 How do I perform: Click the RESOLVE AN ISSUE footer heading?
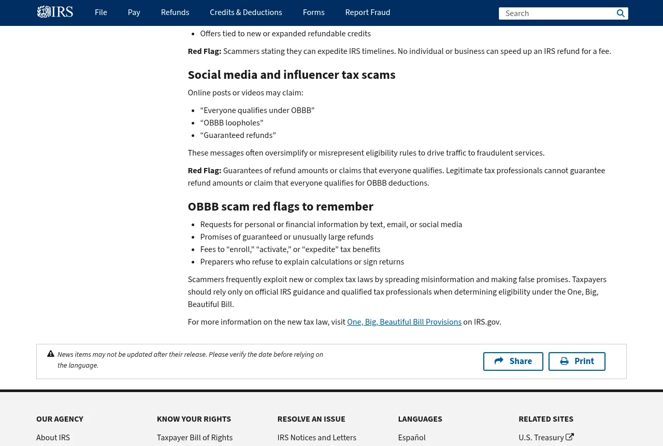click(x=311, y=419)
